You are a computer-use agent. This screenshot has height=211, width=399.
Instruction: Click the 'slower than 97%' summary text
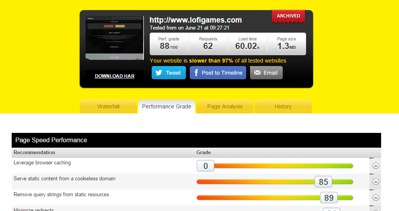pos(211,61)
